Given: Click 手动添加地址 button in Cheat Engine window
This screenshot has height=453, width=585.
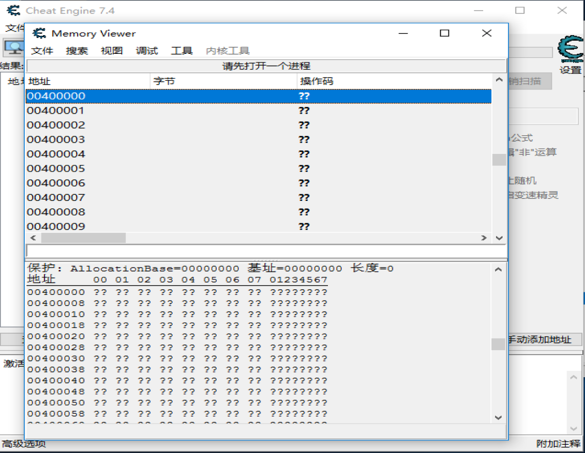Looking at the screenshot, I should click(544, 339).
